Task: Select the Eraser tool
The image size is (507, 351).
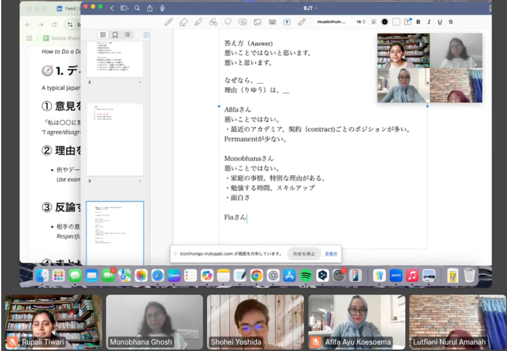Action: [183, 22]
